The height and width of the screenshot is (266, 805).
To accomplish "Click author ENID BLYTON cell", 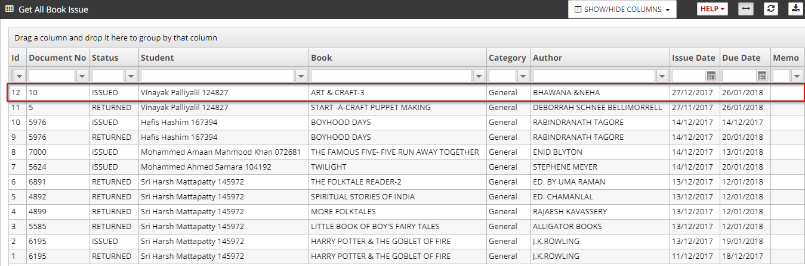I will (x=600, y=152).
